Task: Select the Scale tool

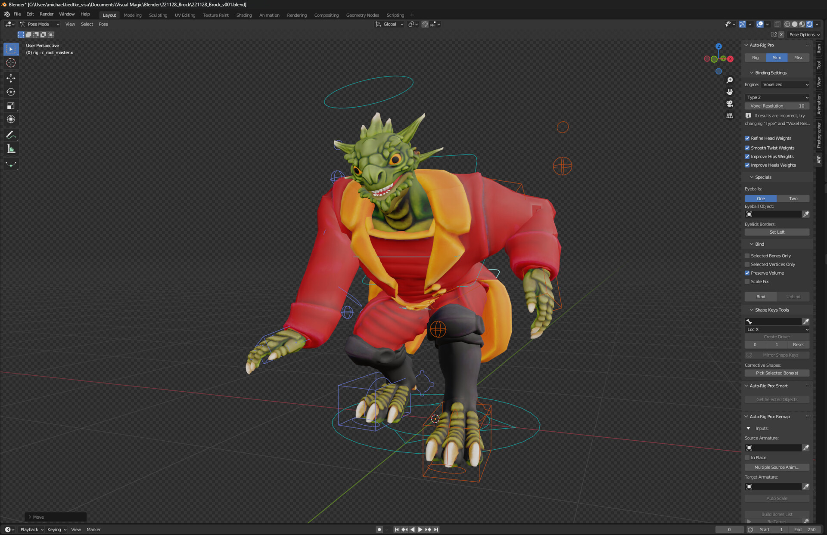Action: point(11,106)
